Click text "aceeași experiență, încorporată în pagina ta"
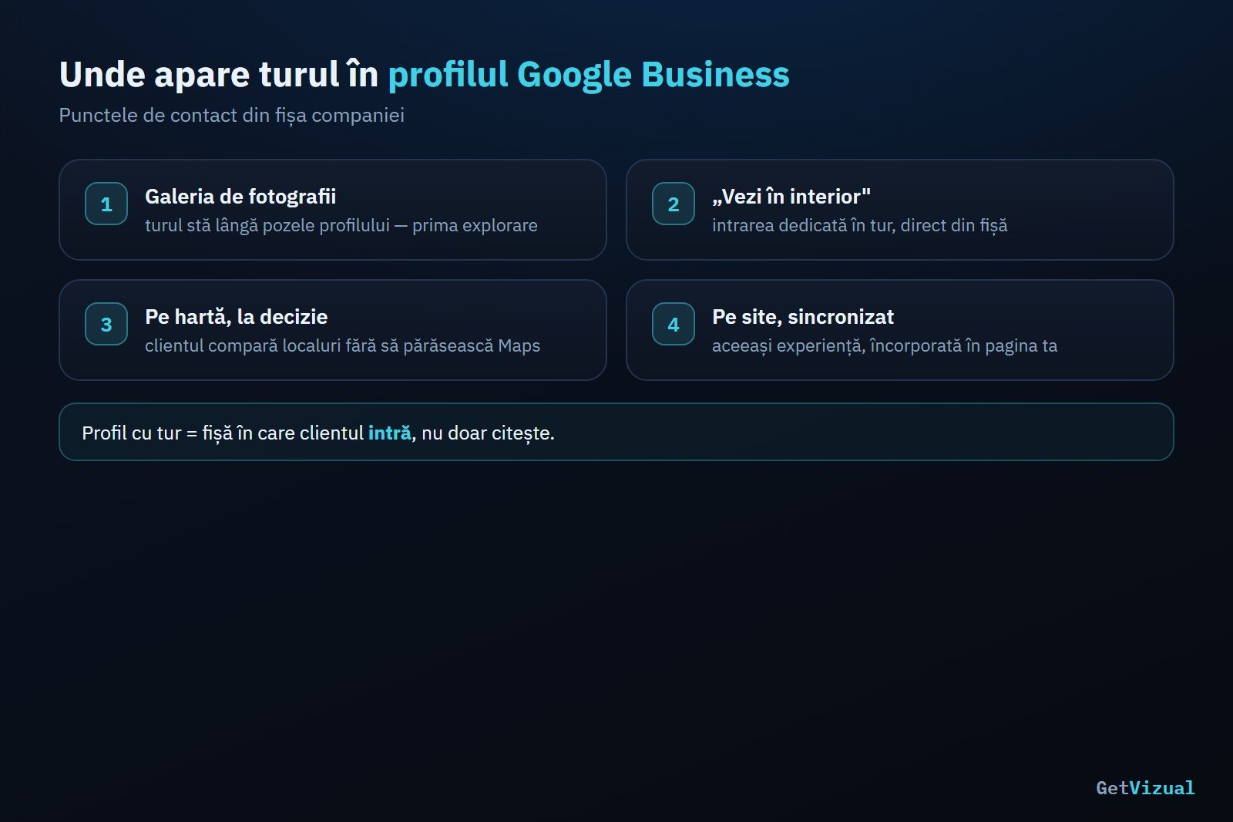Image resolution: width=1233 pixels, height=822 pixels. pyautogui.click(x=885, y=345)
